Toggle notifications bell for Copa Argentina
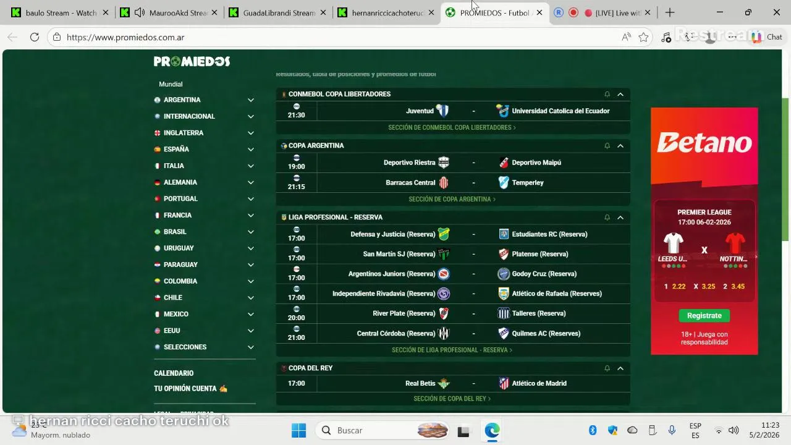 click(607, 146)
